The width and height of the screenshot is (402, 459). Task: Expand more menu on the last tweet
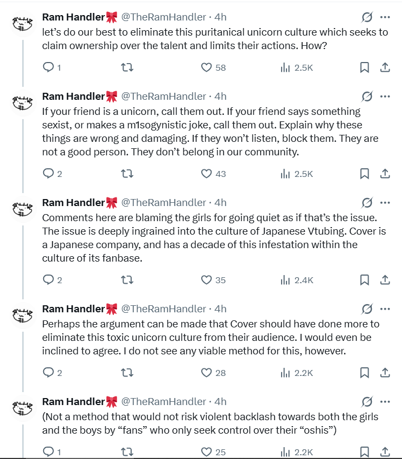(385, 401)
